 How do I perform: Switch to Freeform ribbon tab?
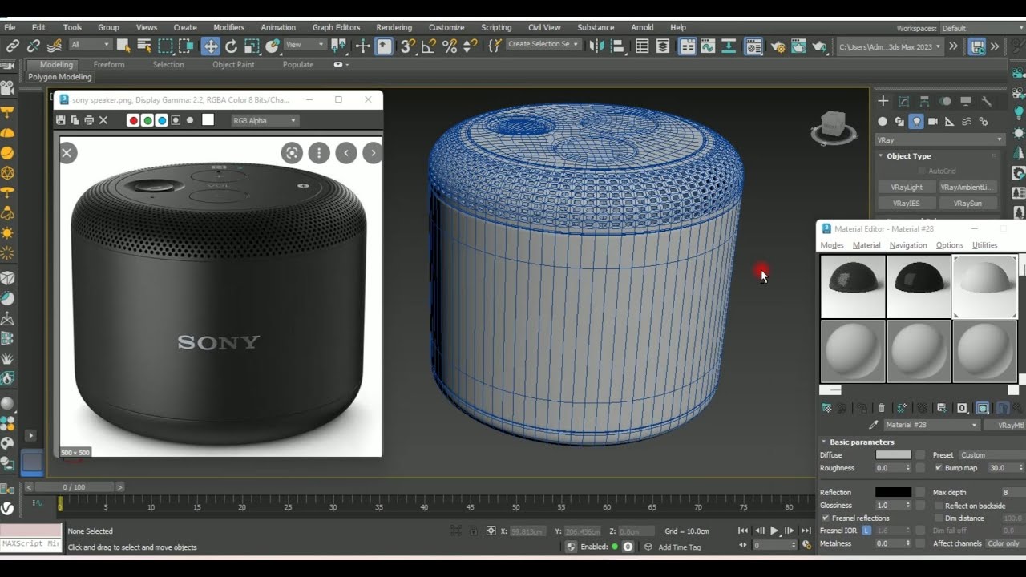109,64
